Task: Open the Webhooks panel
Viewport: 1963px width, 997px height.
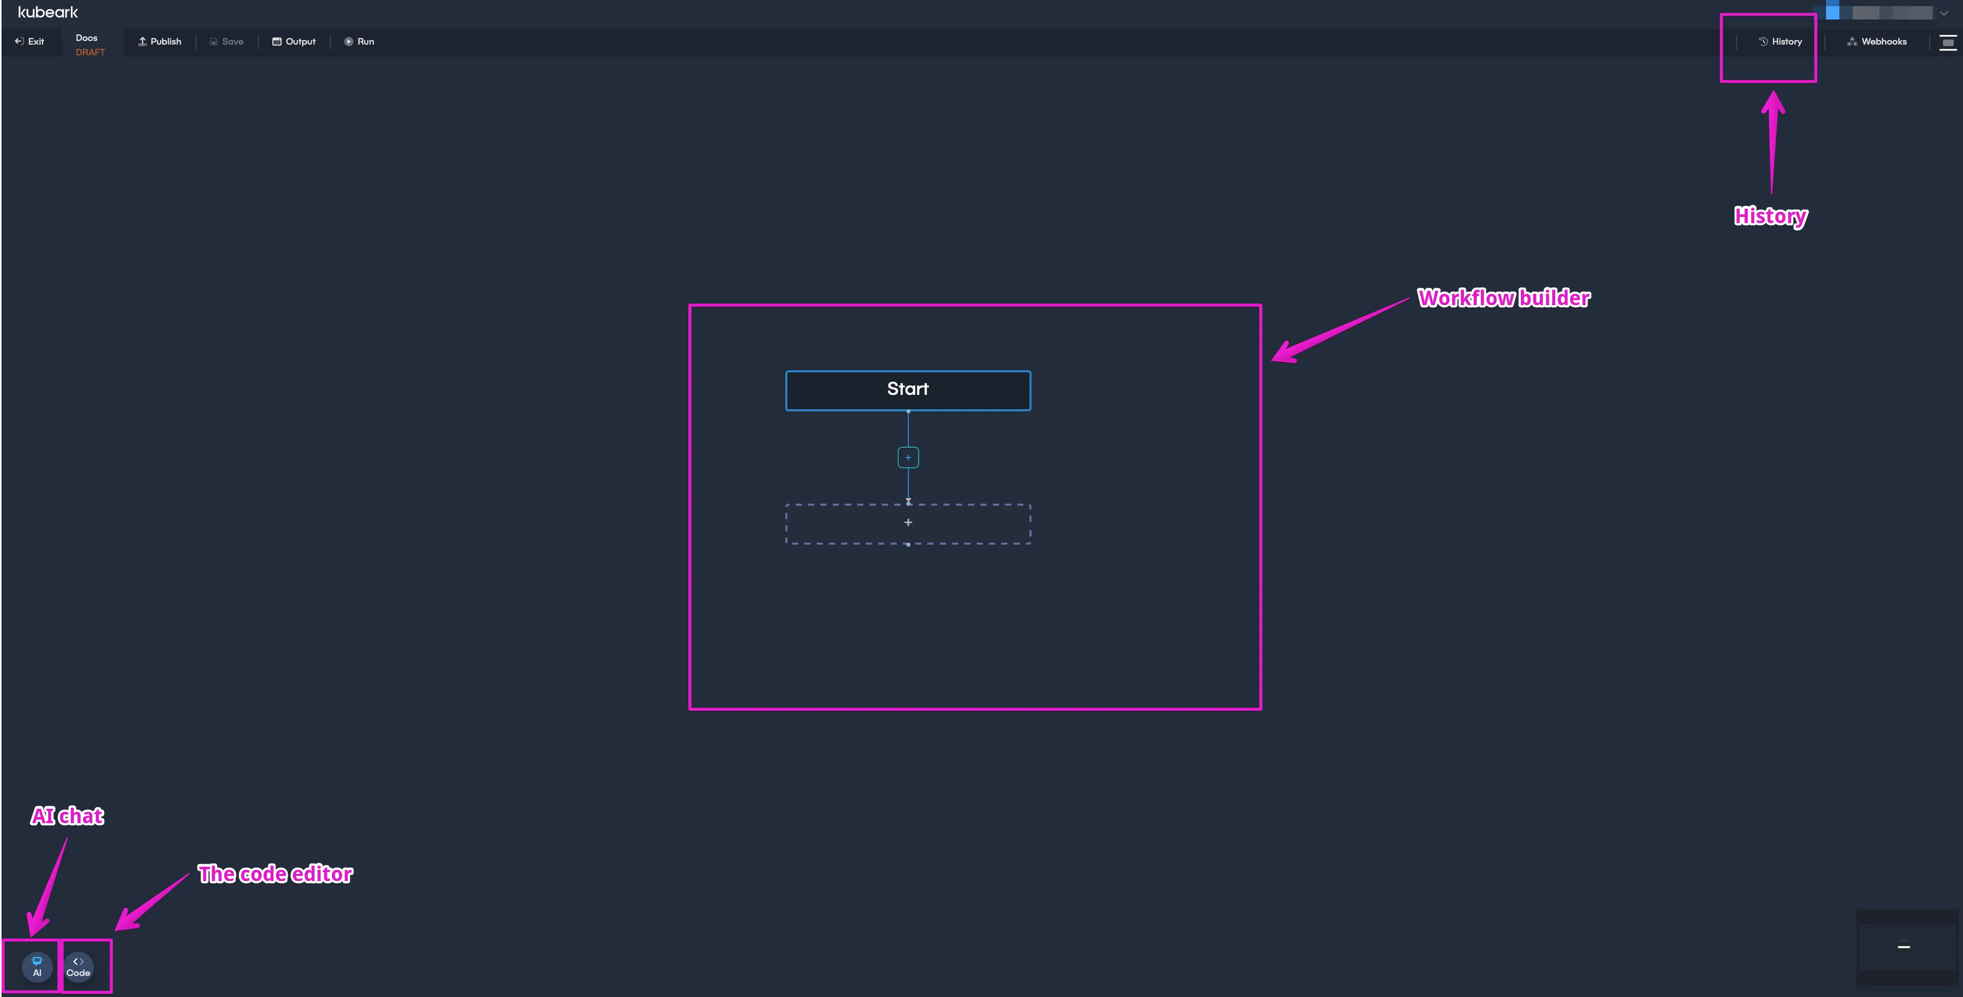Action: [1876, 42]
